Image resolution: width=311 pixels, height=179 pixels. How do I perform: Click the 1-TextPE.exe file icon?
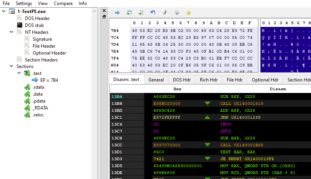(x=12, y=11)
